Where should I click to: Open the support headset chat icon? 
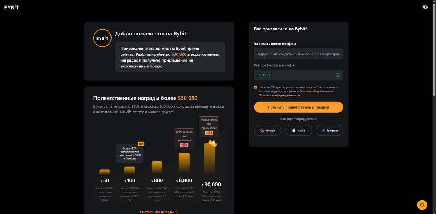pos(422,205)
